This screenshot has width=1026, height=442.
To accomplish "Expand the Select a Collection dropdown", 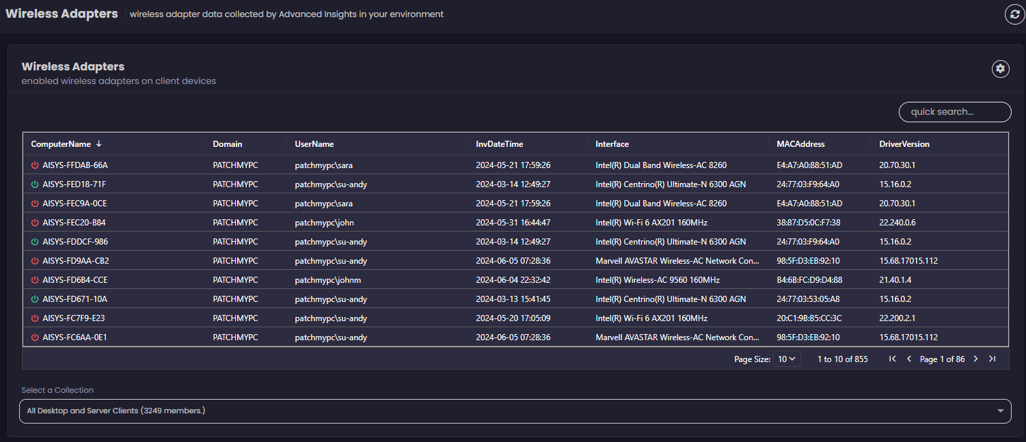I will click(x=515, y=411).
